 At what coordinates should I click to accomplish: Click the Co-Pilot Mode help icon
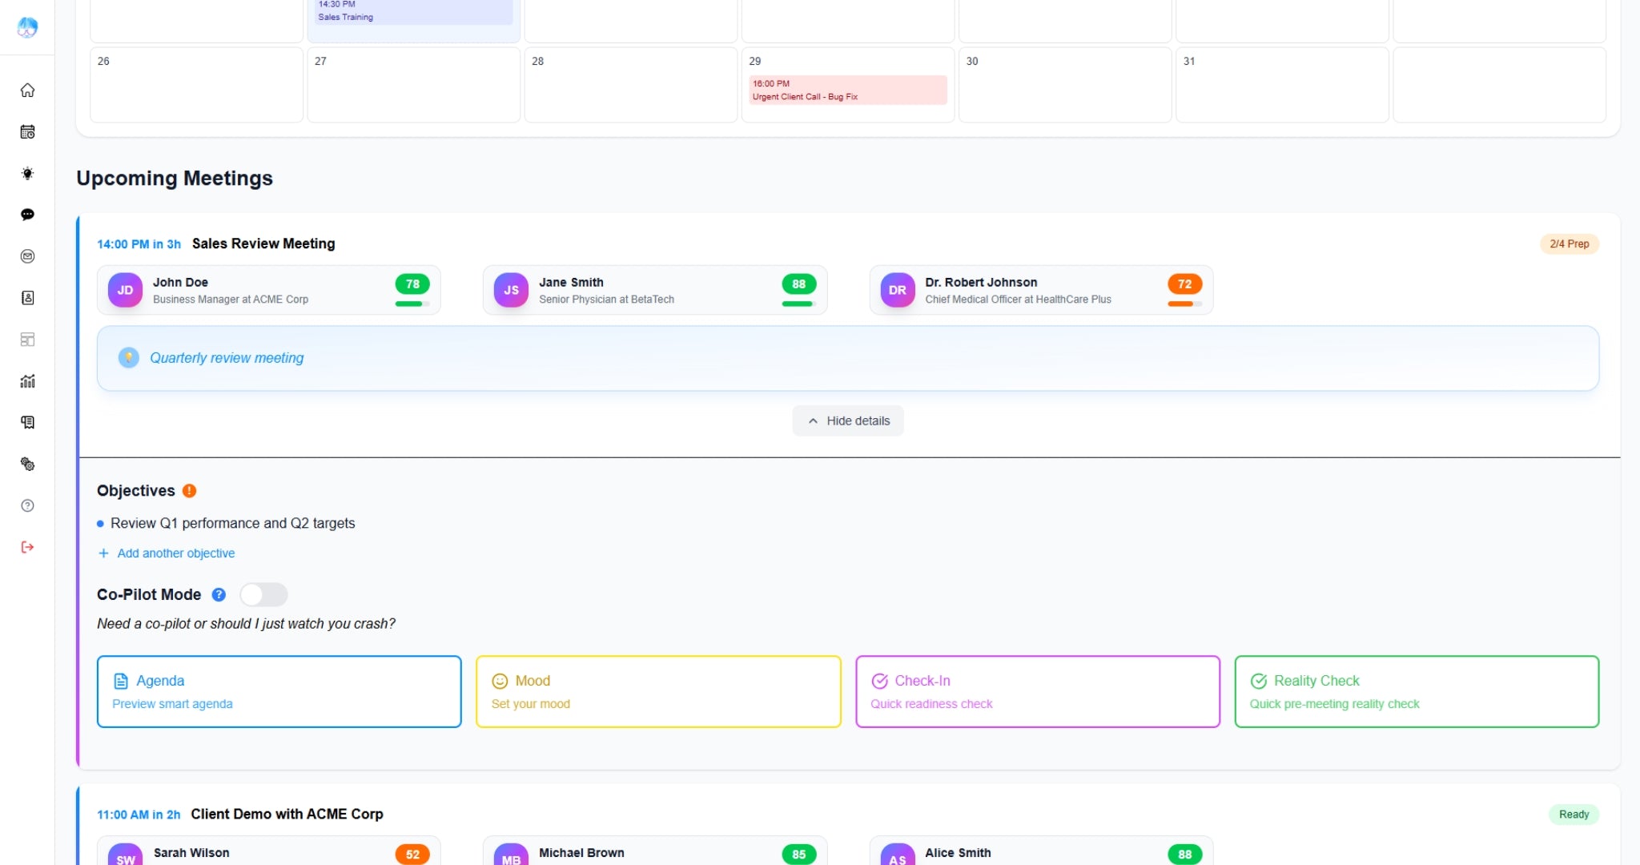tap(219, 594)
